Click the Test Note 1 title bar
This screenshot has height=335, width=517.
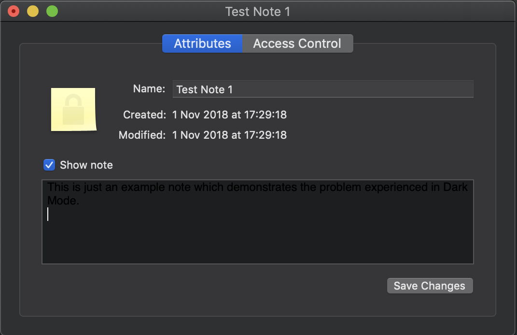(258, 11)
